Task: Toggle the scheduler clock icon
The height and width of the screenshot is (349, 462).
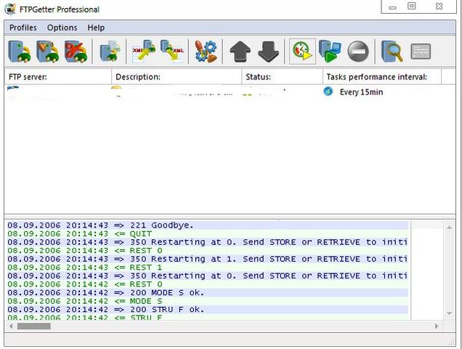Action: pyautogui.click(x=302, y=52)
